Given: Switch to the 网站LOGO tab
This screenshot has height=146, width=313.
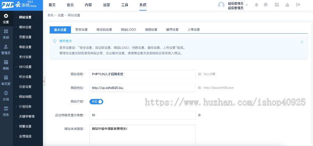Looking at the screenshot, I should pyautogui.click(x=128, y=30).
